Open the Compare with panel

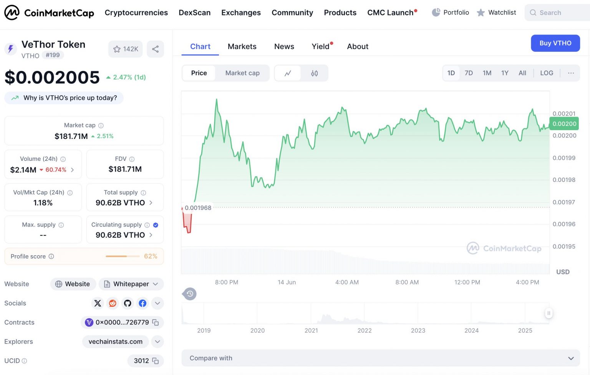381,358
